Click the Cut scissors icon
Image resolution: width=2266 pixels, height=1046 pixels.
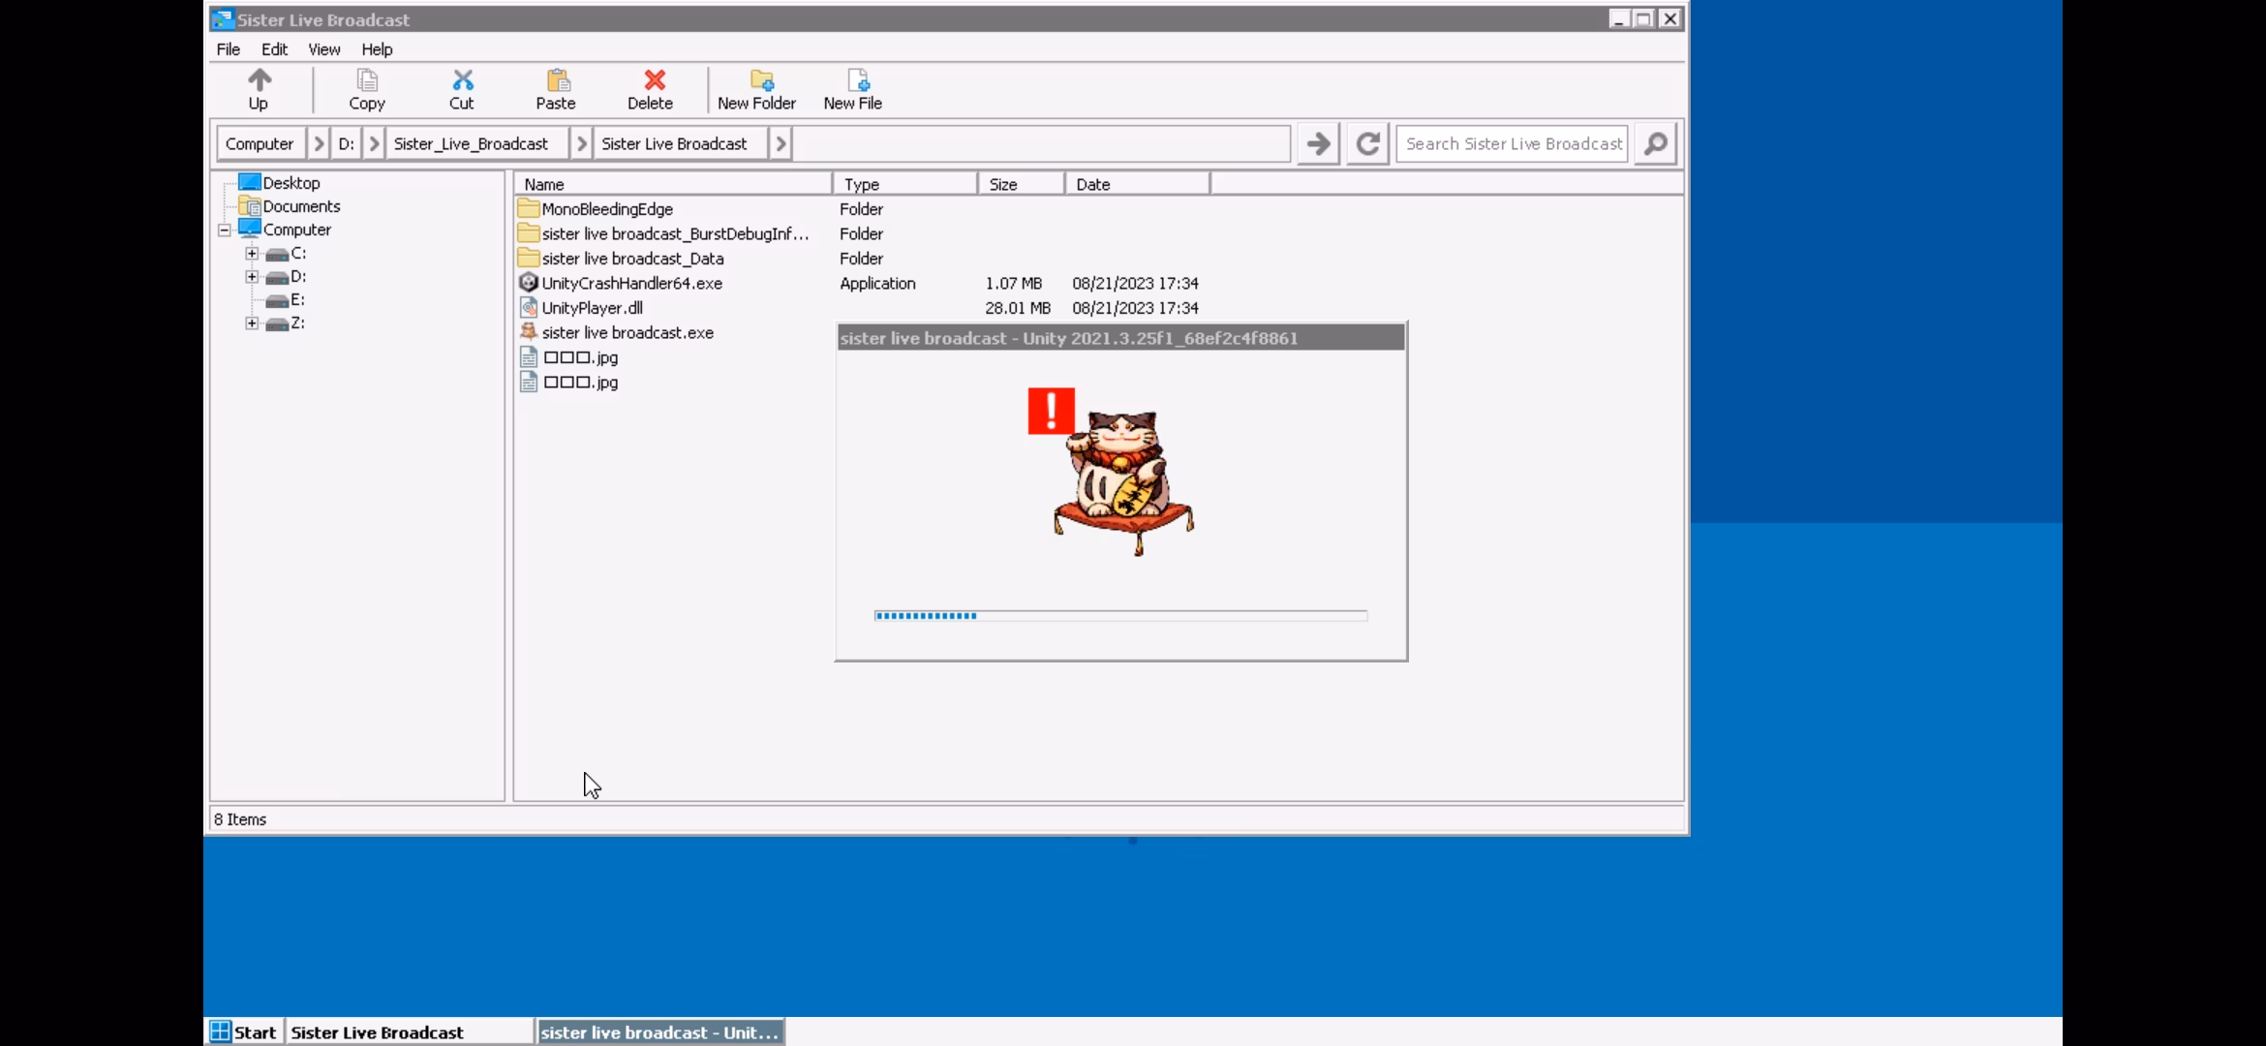tap(462, 80)
